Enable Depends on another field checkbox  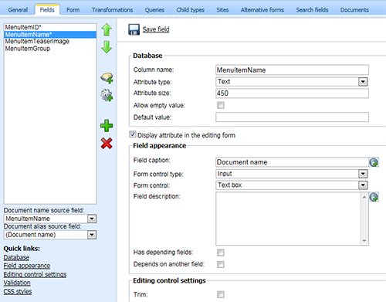tap(221, 264)
